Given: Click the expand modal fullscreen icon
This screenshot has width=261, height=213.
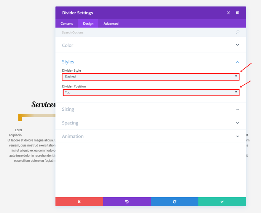Looking at the screenshot, I should (x=229, y=13).
